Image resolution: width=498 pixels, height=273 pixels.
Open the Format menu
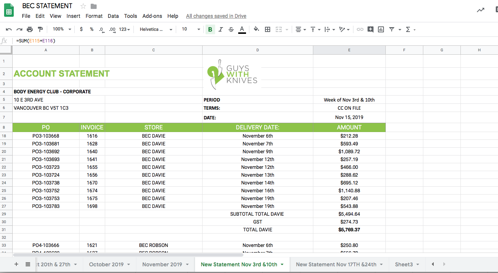tap(94, 16)
